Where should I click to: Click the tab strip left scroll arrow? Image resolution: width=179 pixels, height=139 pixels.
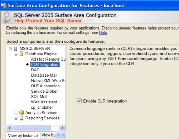coord(58,135)
